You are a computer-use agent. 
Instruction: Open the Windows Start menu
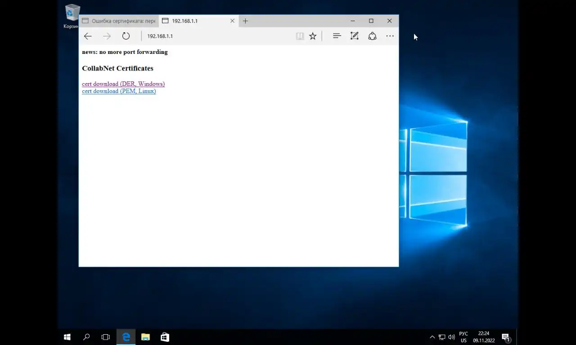click(67, 337)
